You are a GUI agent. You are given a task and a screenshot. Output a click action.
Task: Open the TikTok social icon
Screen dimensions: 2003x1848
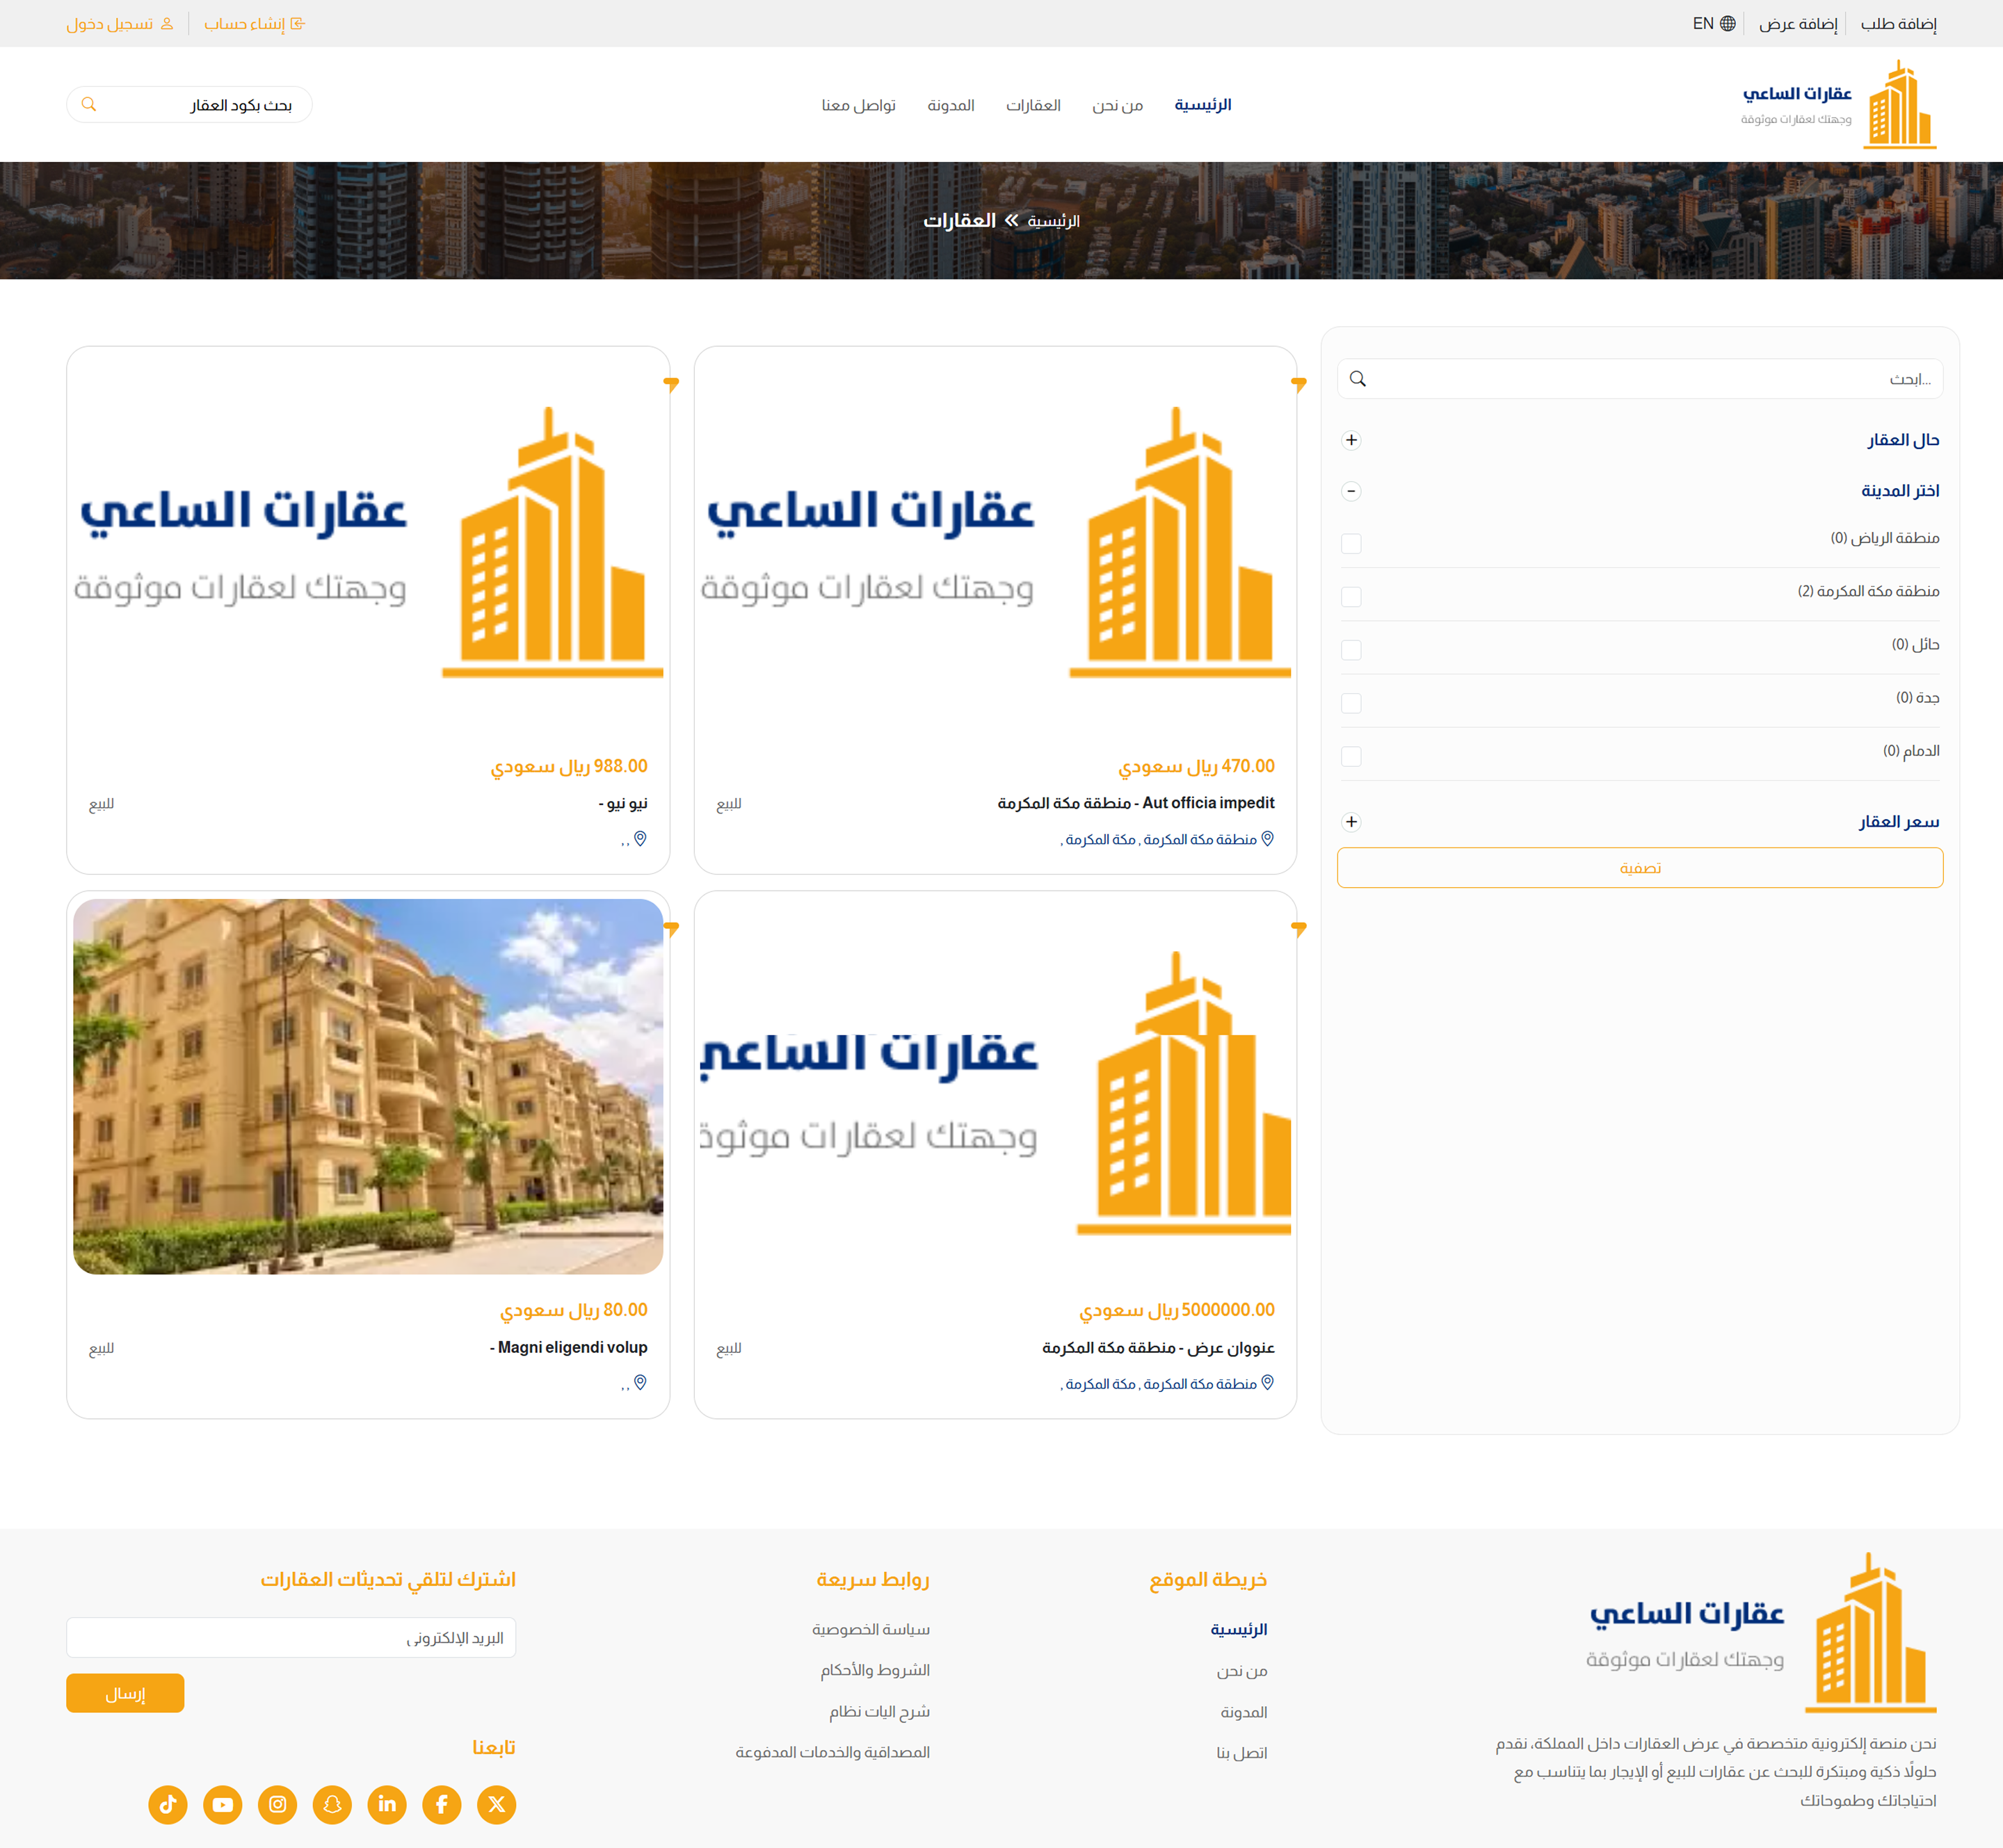pos(168,1804)
